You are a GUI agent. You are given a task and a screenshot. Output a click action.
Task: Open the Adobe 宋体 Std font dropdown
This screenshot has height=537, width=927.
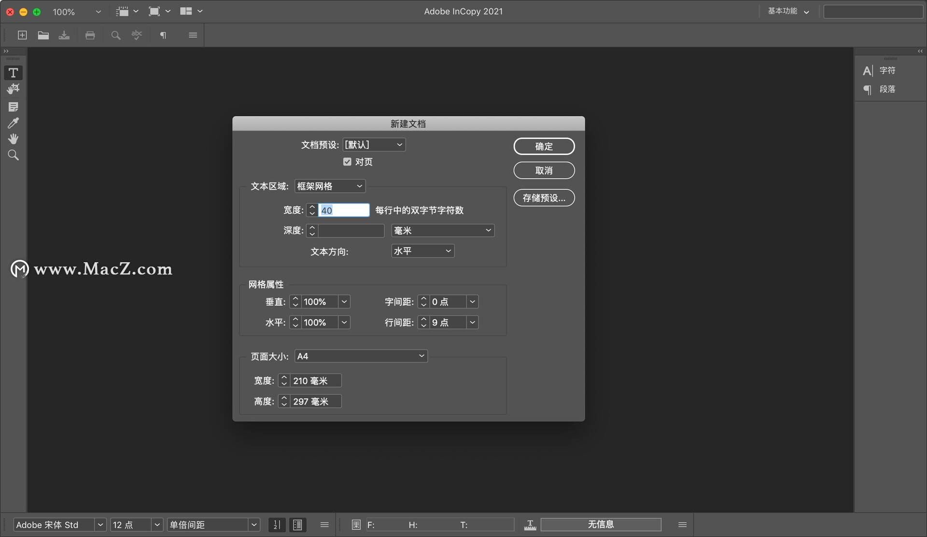[x=100, y=525]
